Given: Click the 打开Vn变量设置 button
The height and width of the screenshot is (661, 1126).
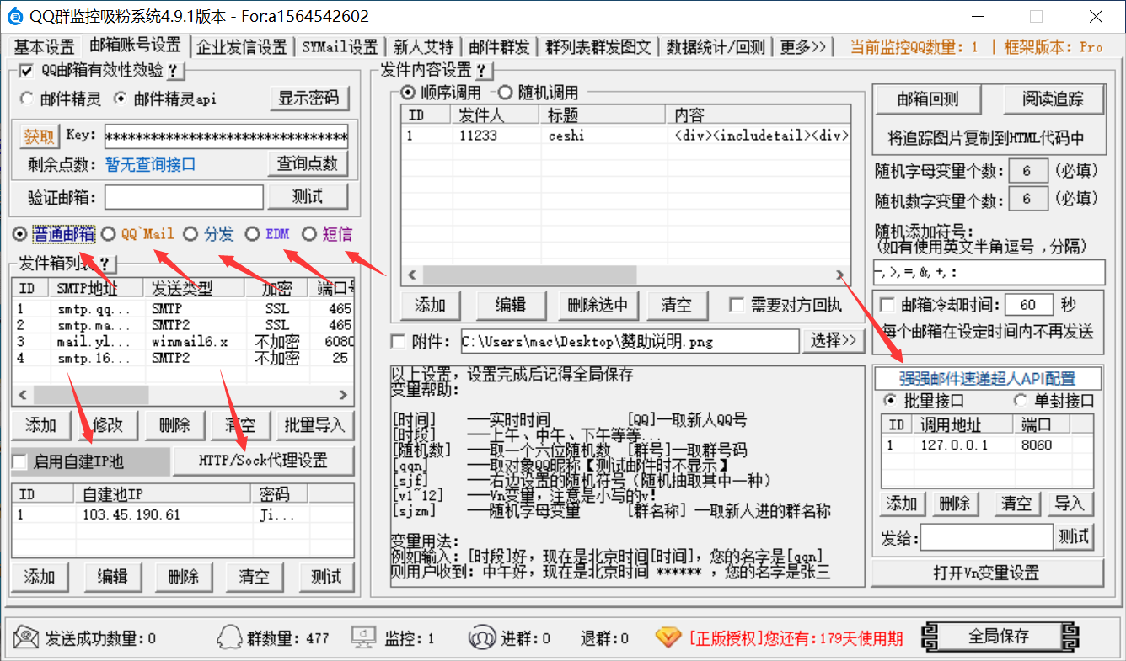Looking at the screenshot, I should pos(987,573).
